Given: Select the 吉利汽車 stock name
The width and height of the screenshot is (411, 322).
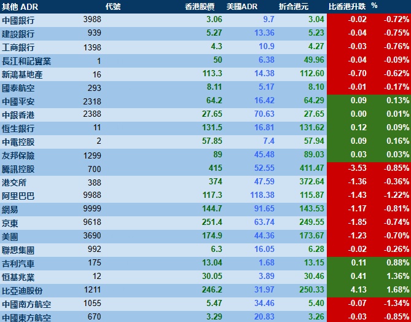Looking at the screenshot, I should (x=18, y=264).
